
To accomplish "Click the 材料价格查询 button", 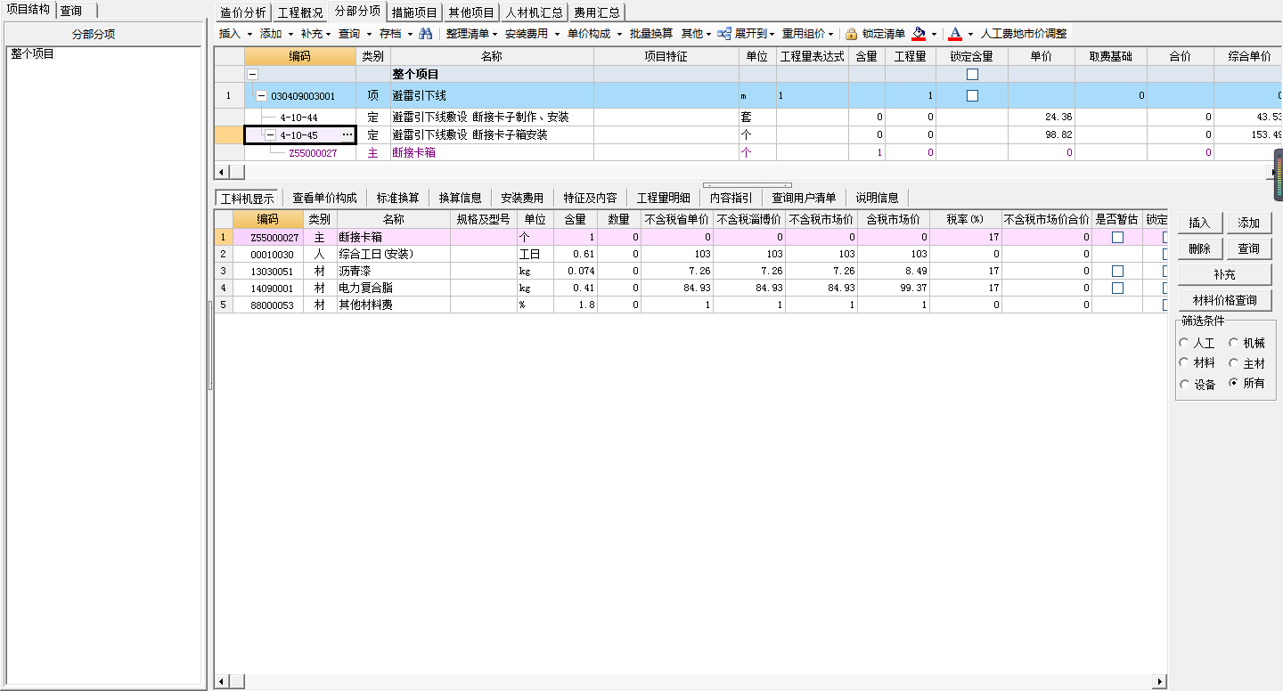I will point(1224,300).
